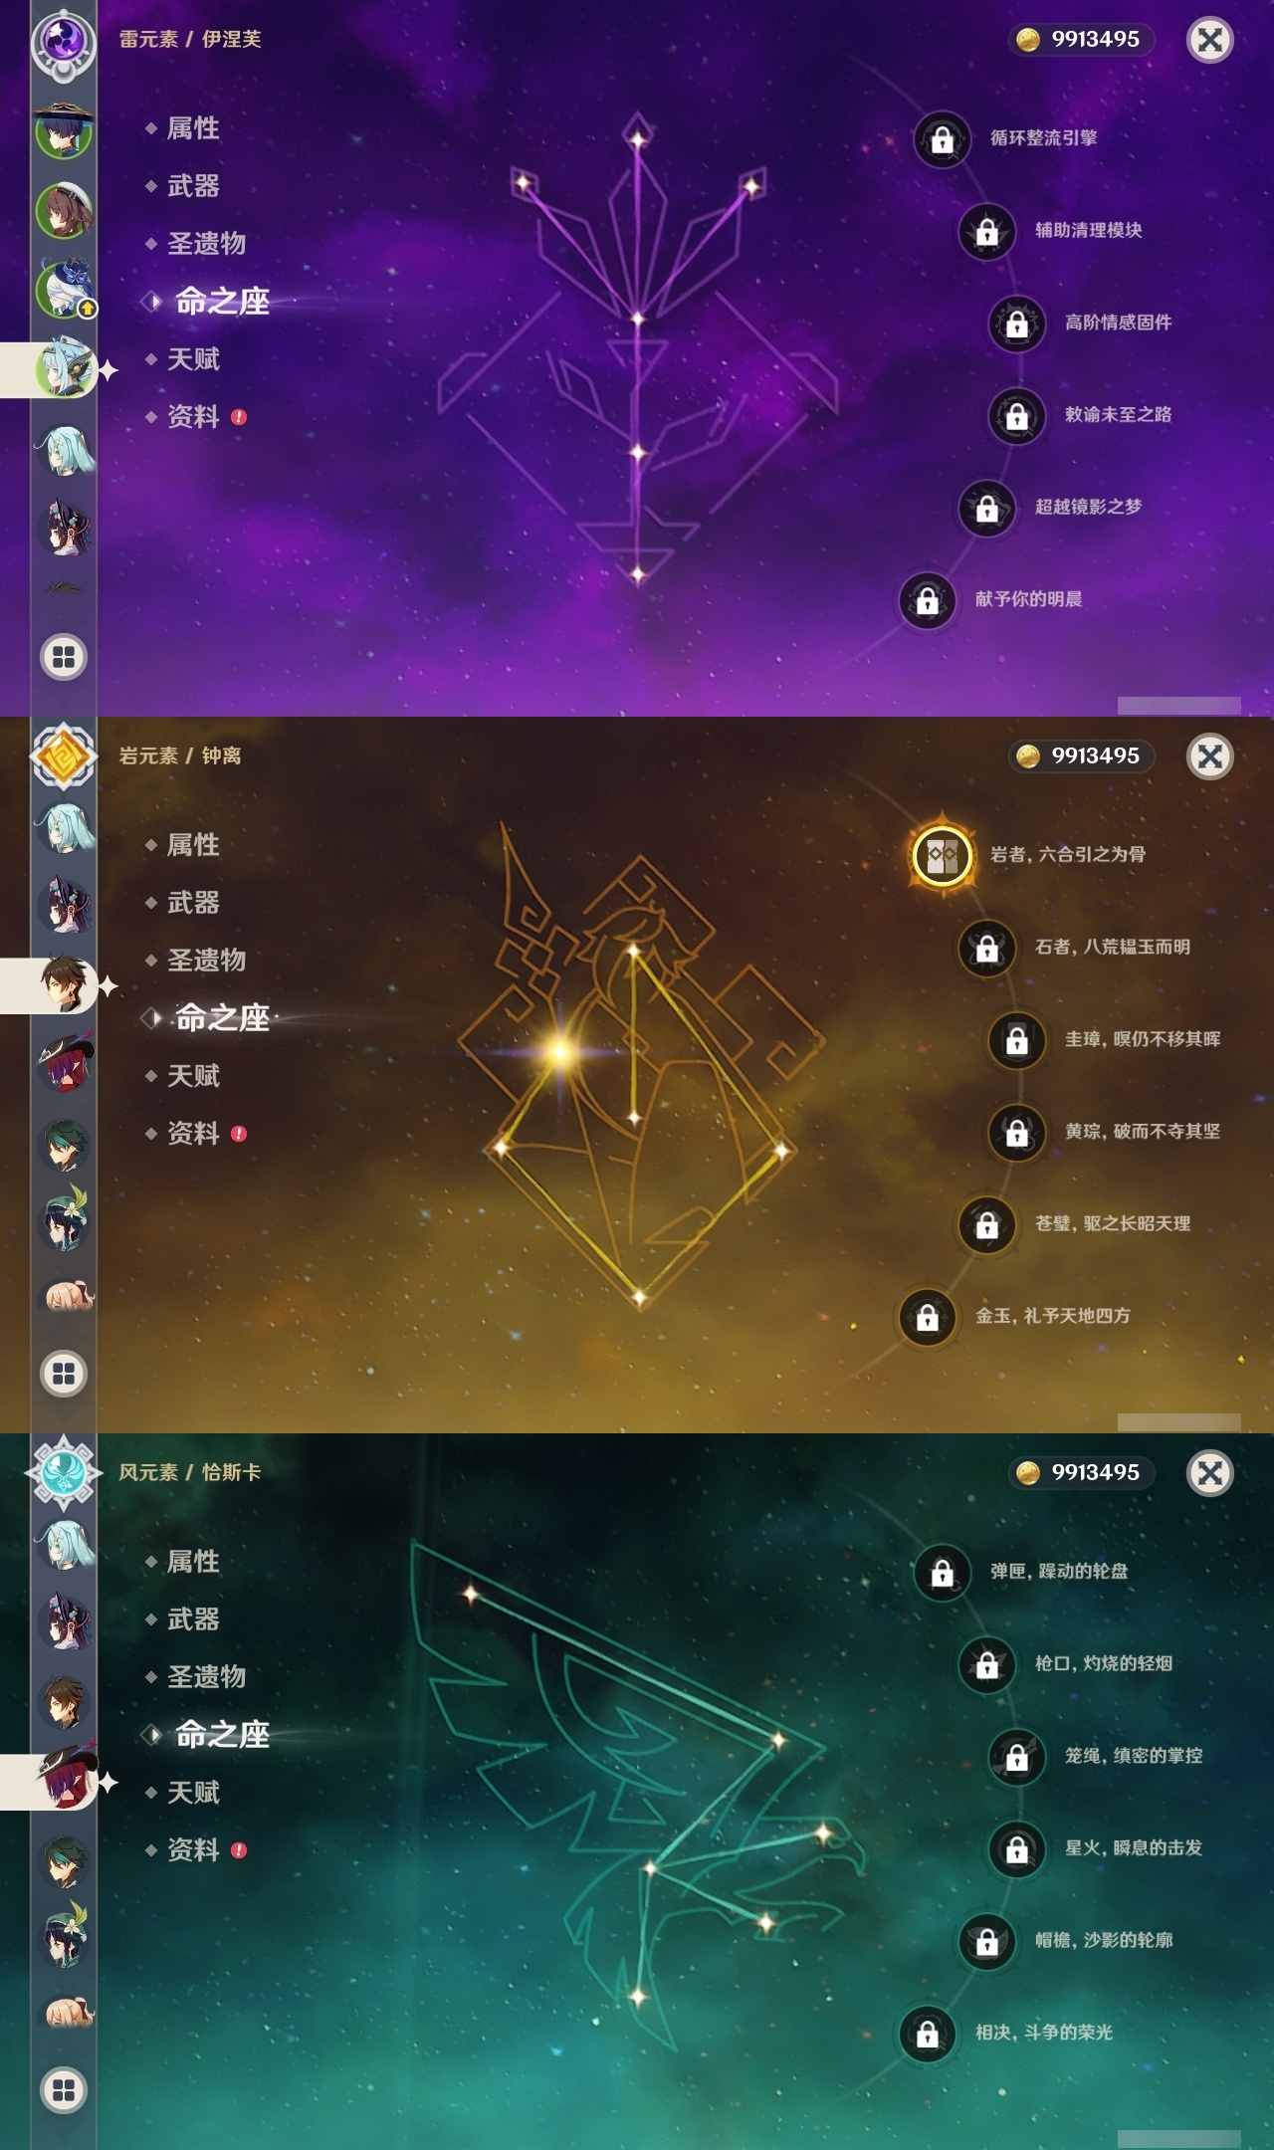Screen dimensions: 1274x2150
Task: Open the character grid in the 恰斯卡 panel
Action: (x=64, y=2090)
